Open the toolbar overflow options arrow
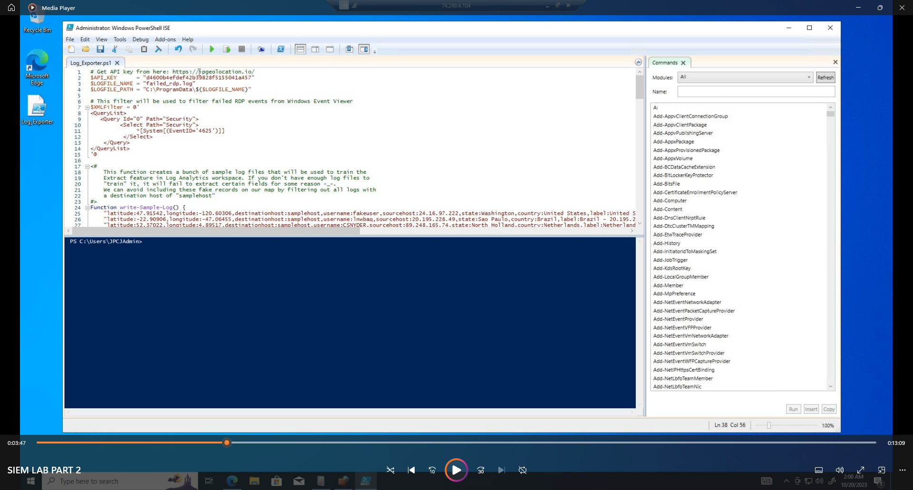 tap(375, 52)
